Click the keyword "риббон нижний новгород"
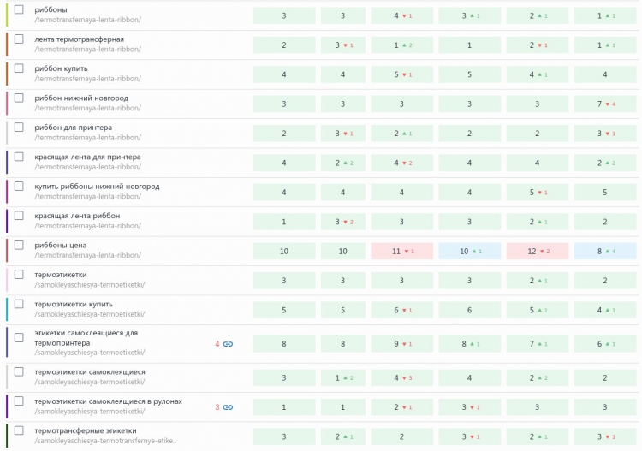This screenshot has height=451, width=642. (x=81, y=98)
